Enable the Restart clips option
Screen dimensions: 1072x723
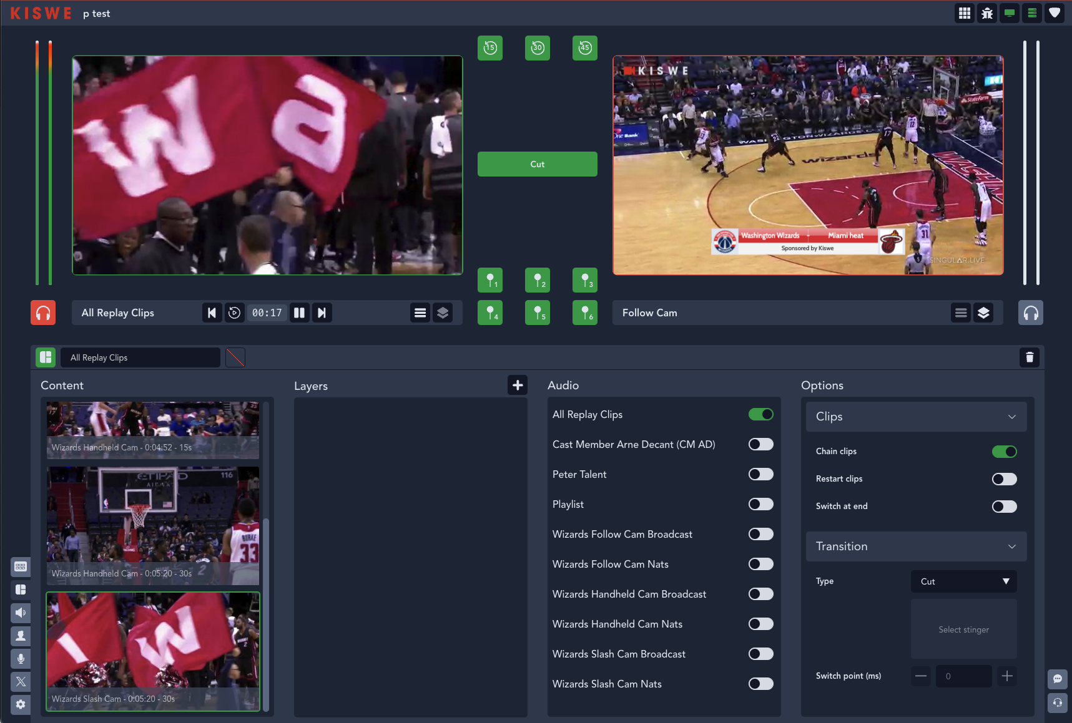tap(1005, 479)
